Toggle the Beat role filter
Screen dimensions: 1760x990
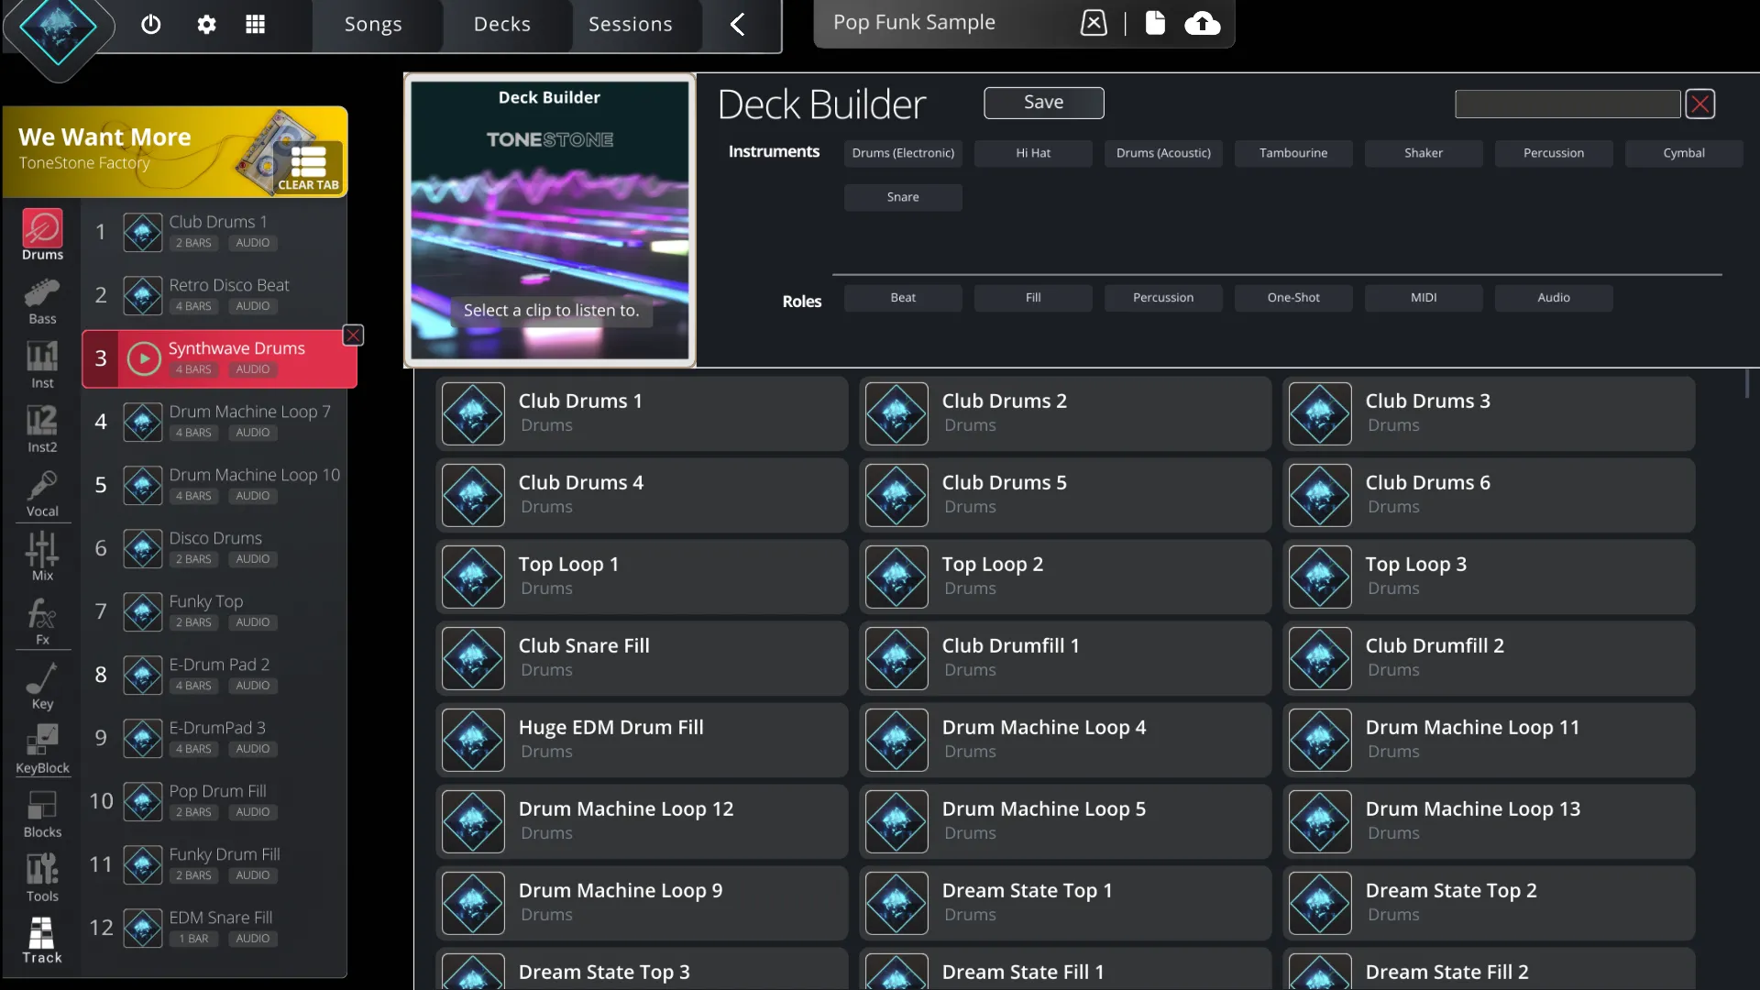pyautogui.click(x=903, y=298)
